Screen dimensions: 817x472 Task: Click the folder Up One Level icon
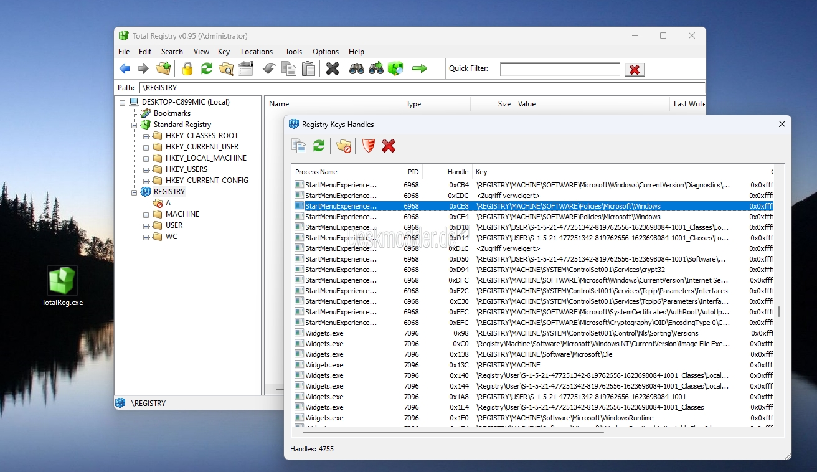[163, 68]
